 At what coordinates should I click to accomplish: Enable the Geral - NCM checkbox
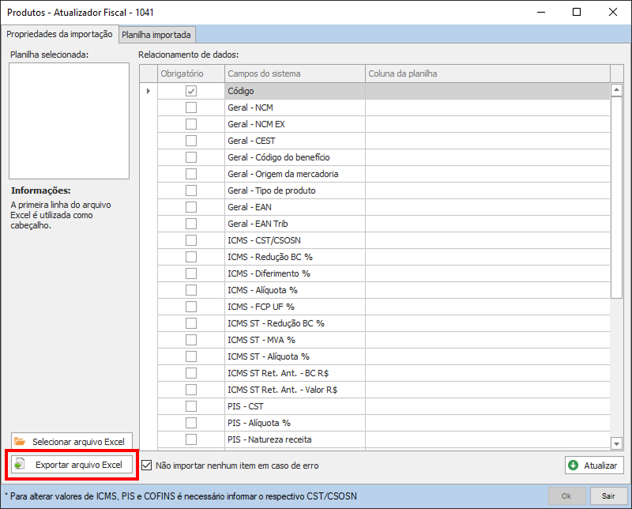(x=191, y=107)
